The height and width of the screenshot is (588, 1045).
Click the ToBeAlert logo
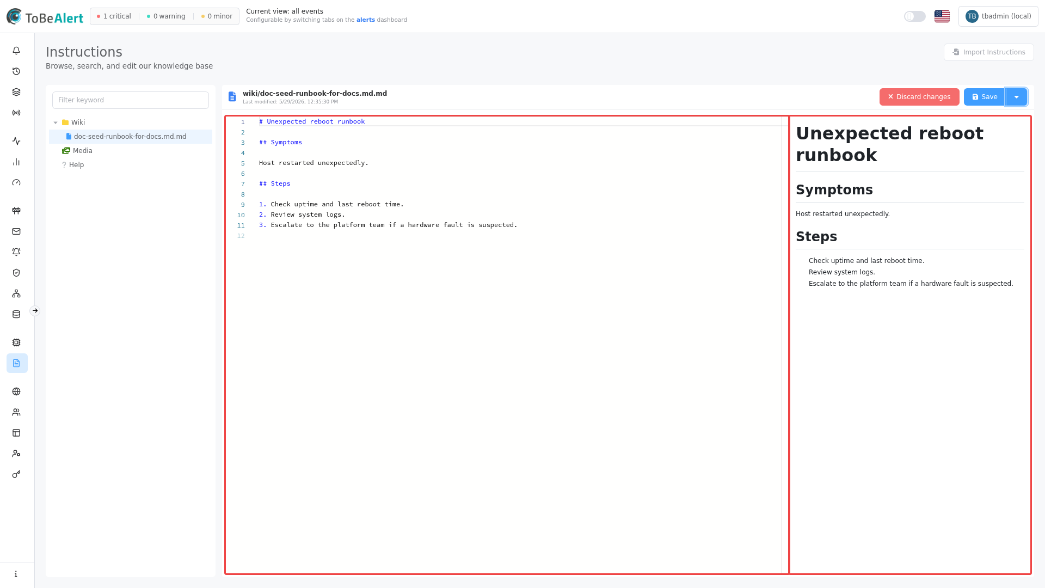45,17
